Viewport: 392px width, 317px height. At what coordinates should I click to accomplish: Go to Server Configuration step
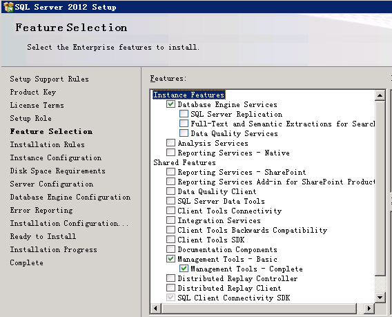(52, 184)
